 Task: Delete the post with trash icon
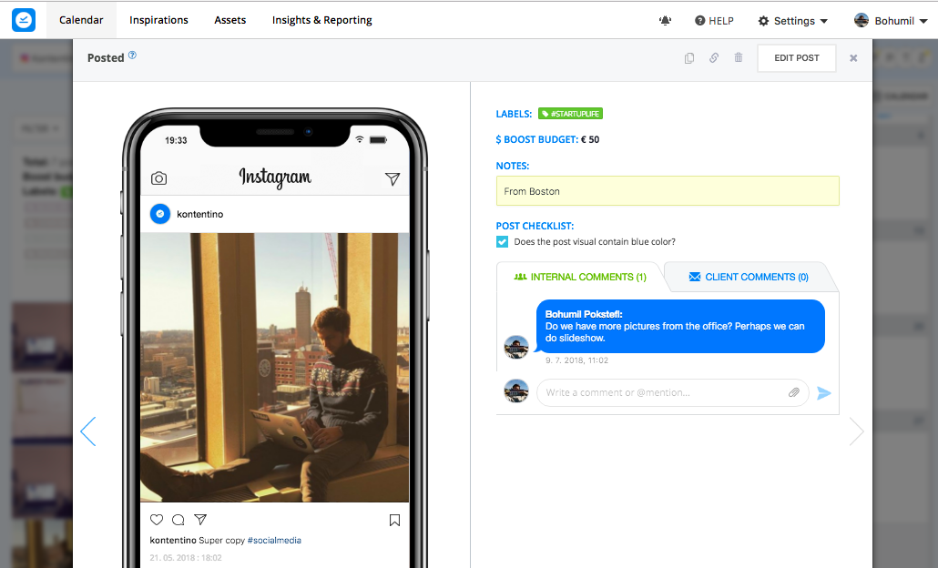click(739, 58)
